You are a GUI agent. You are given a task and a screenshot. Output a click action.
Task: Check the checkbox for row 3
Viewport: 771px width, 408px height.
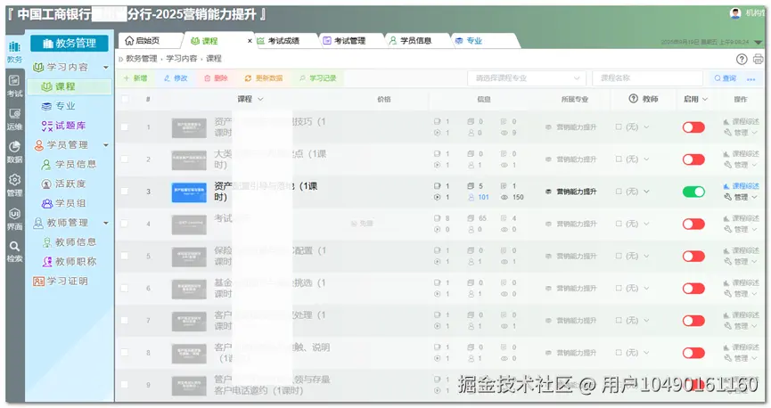tap(125, 192)
